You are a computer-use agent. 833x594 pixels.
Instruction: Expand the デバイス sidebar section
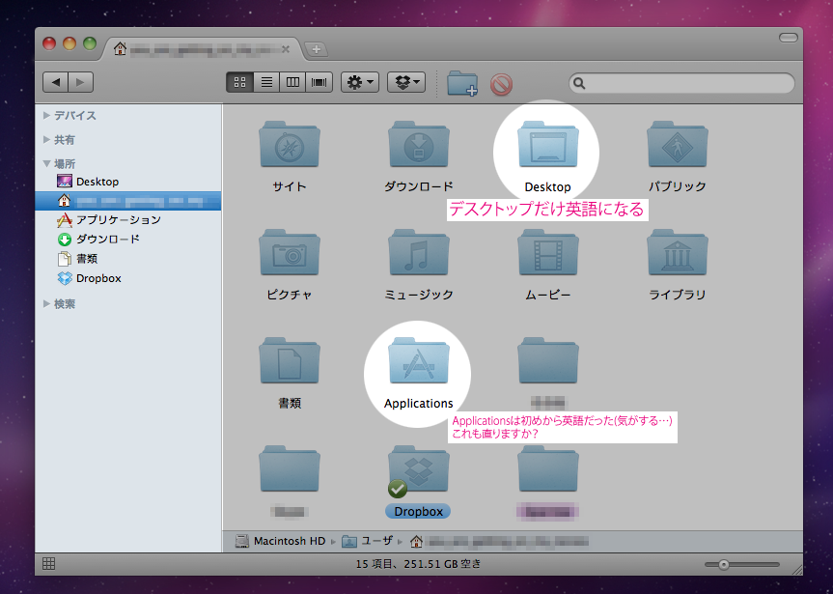point(46,115)
